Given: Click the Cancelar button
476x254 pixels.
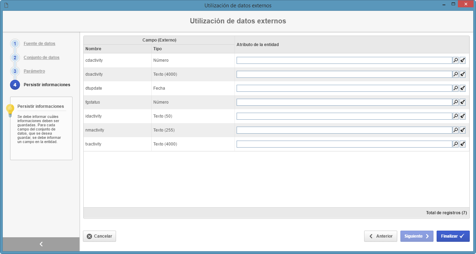Looking at the screenshot, I should (99, 236).
